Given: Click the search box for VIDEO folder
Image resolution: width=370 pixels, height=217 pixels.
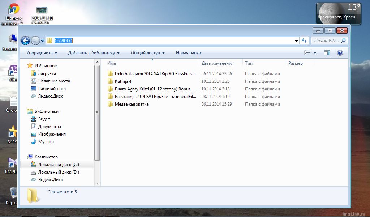Looking at the screenshot, I should pos(330,41).
